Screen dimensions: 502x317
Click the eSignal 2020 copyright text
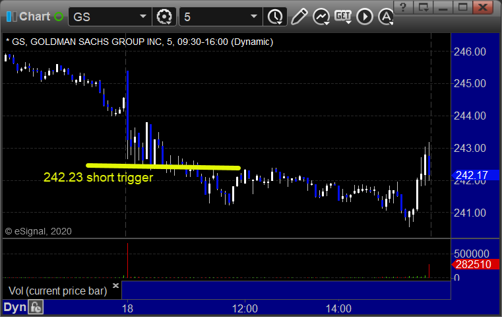pyautogui.click(x=38, y=231)
